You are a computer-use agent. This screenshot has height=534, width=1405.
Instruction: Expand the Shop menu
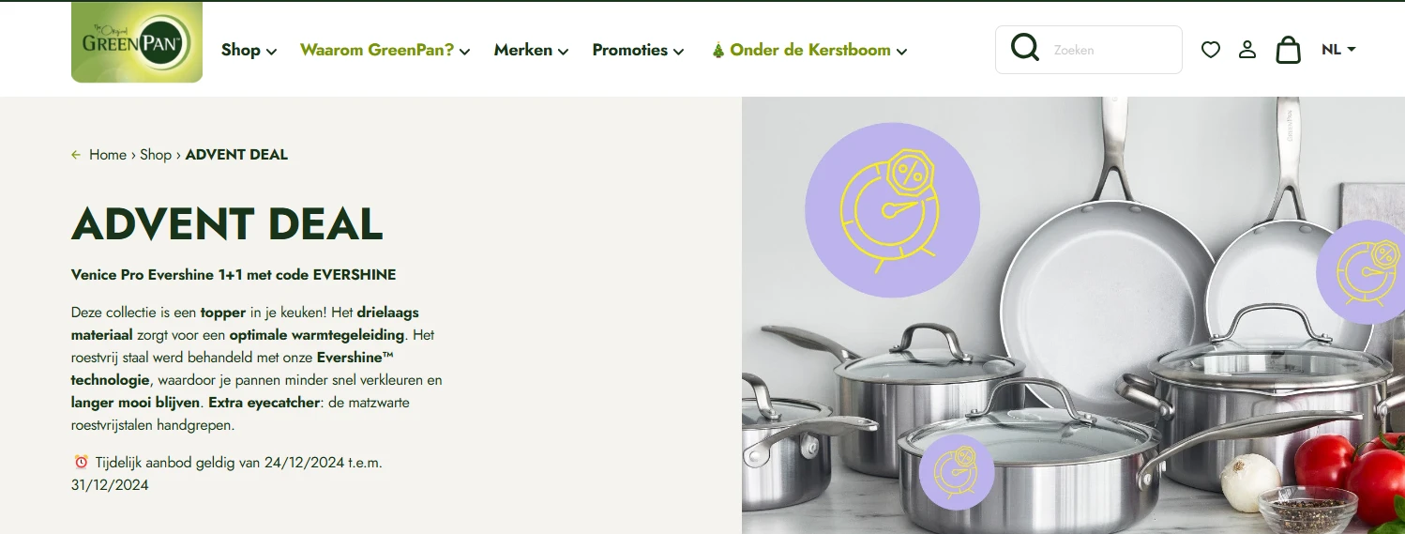pyautogui.click(x=249, y=51)
